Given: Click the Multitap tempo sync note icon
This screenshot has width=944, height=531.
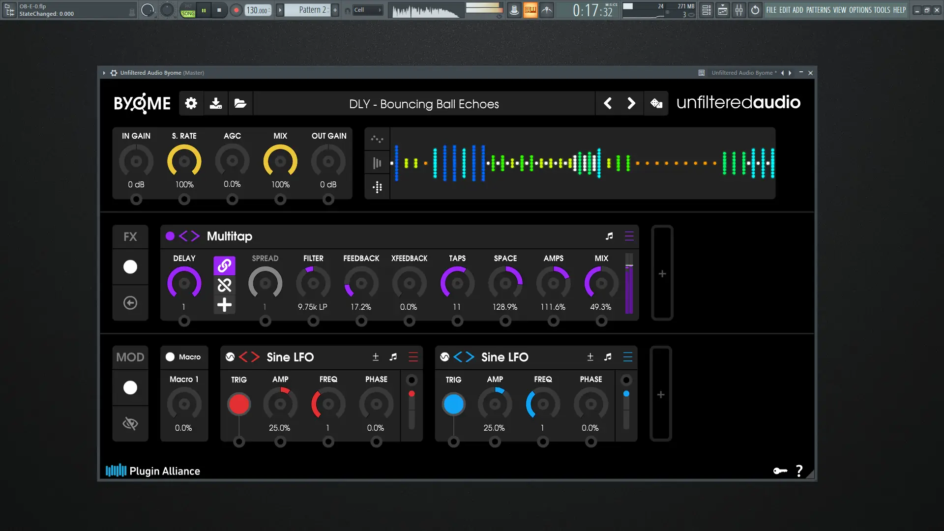Looking at the screenshot, I should [609, 236].
